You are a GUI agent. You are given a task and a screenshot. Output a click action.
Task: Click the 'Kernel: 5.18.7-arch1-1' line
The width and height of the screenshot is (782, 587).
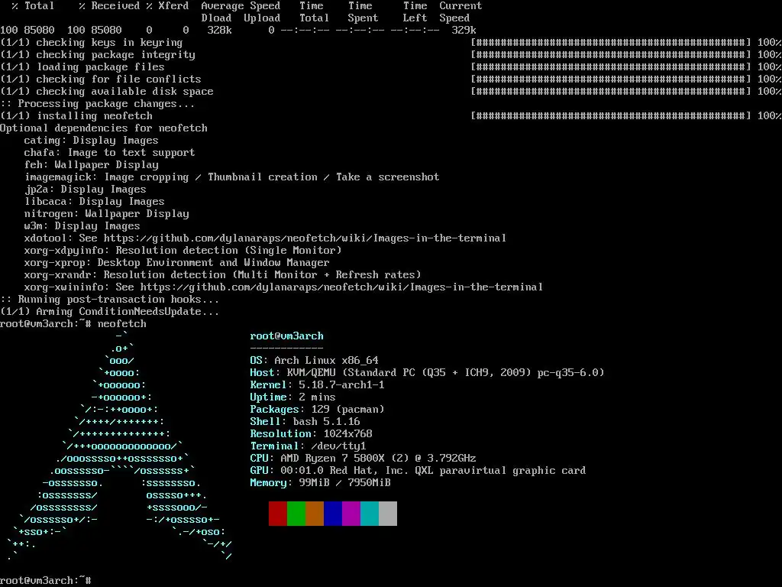[x=317, y=385]
